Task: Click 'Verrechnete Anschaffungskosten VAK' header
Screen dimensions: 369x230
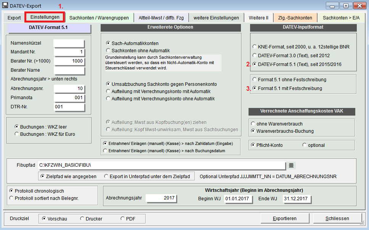Action: [302, 111]
